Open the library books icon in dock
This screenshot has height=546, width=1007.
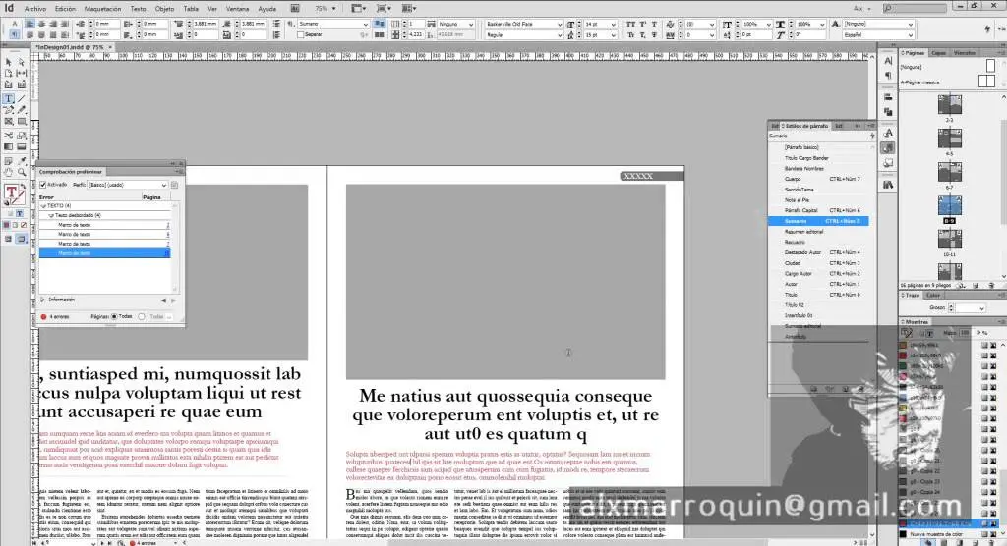[888, 185]
